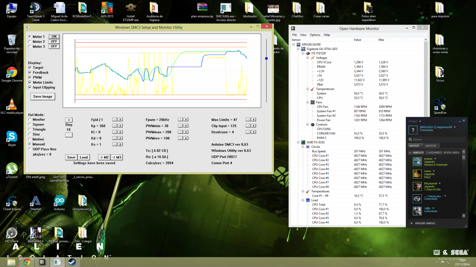Collapse the Fans tree node
This screenshot has height=267, width=476.
[x=308, y=102]
